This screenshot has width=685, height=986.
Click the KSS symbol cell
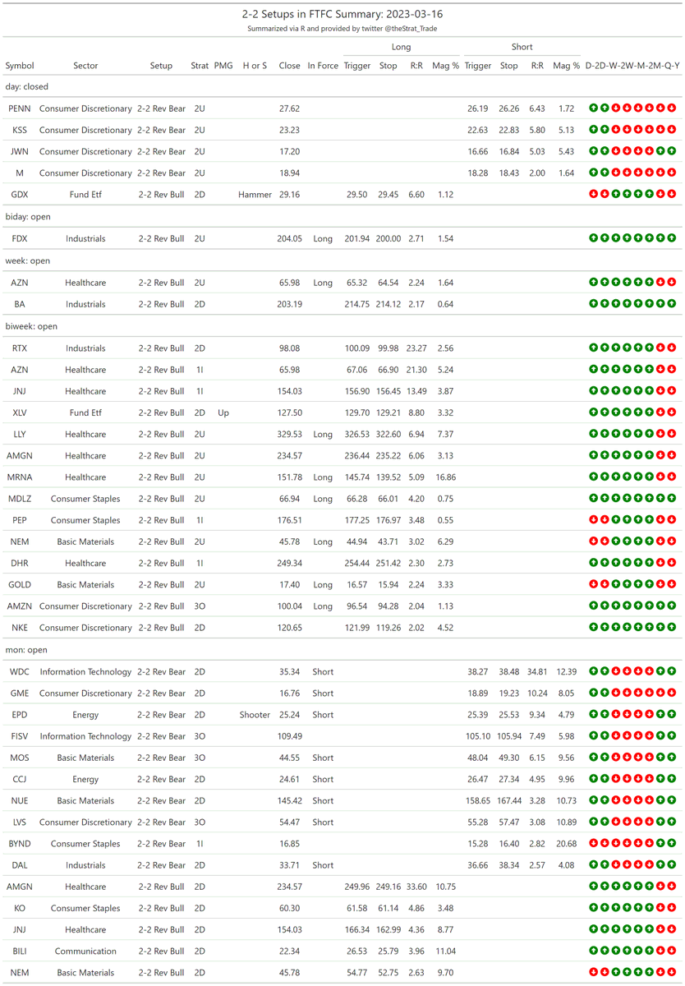pyautogui.click(x=20, y=130)
